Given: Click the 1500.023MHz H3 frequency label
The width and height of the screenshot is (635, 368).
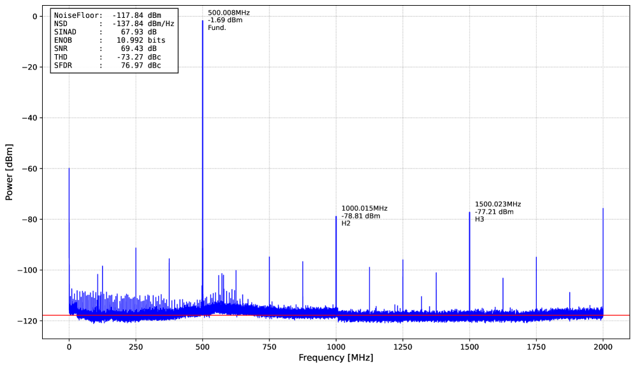Looking at the screenshot, I should 498,204.
